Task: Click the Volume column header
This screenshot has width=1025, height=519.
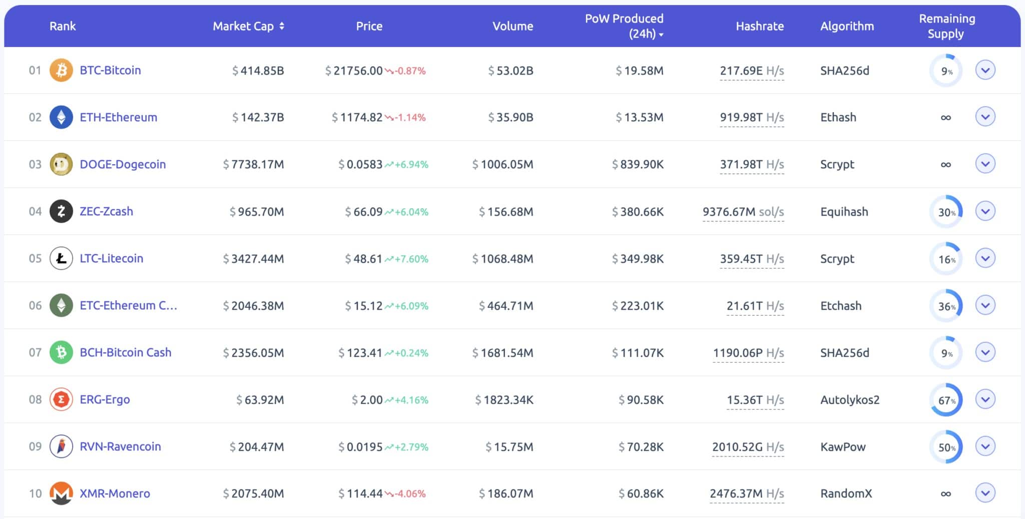Action: 512,26
